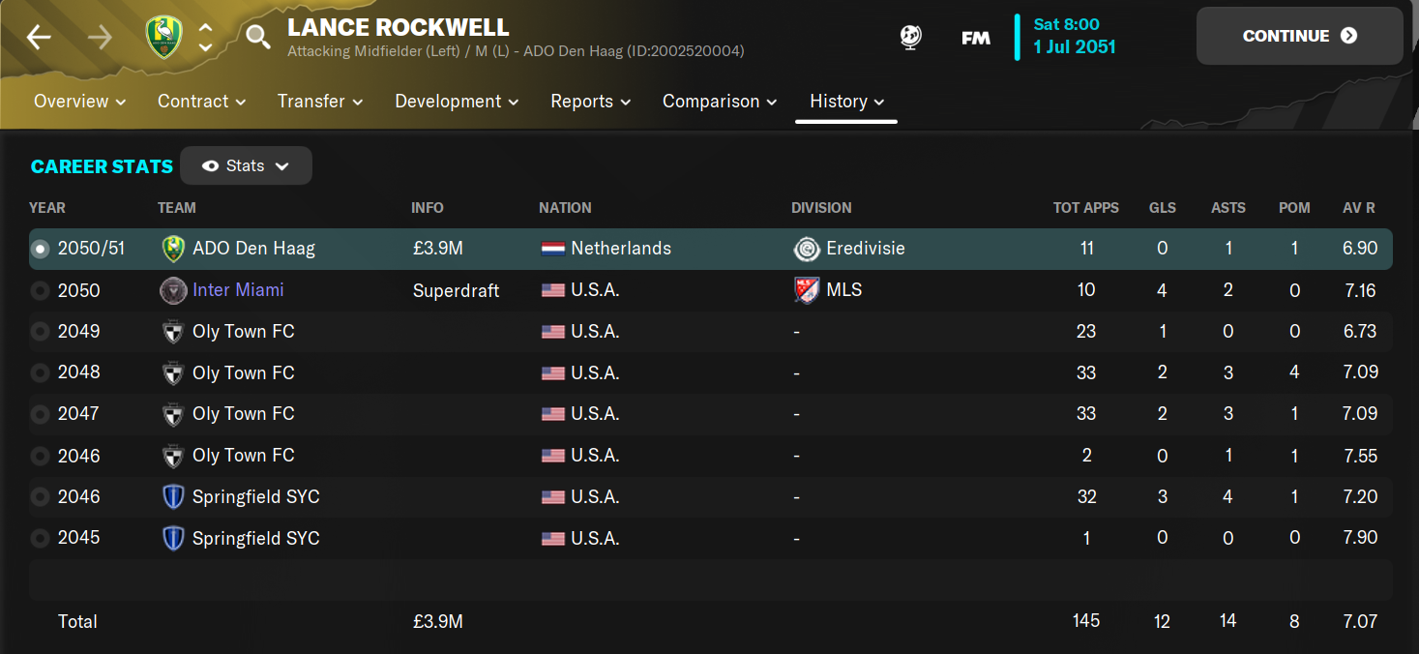The width and height of the screenshot is (1419, 654).
Task: Click ADO Den Haag team name
Action: 253,249
